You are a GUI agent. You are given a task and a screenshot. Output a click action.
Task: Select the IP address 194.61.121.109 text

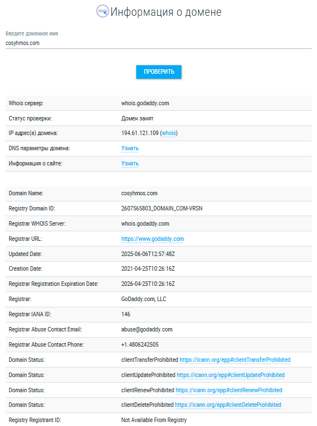[x=140, y=133]
